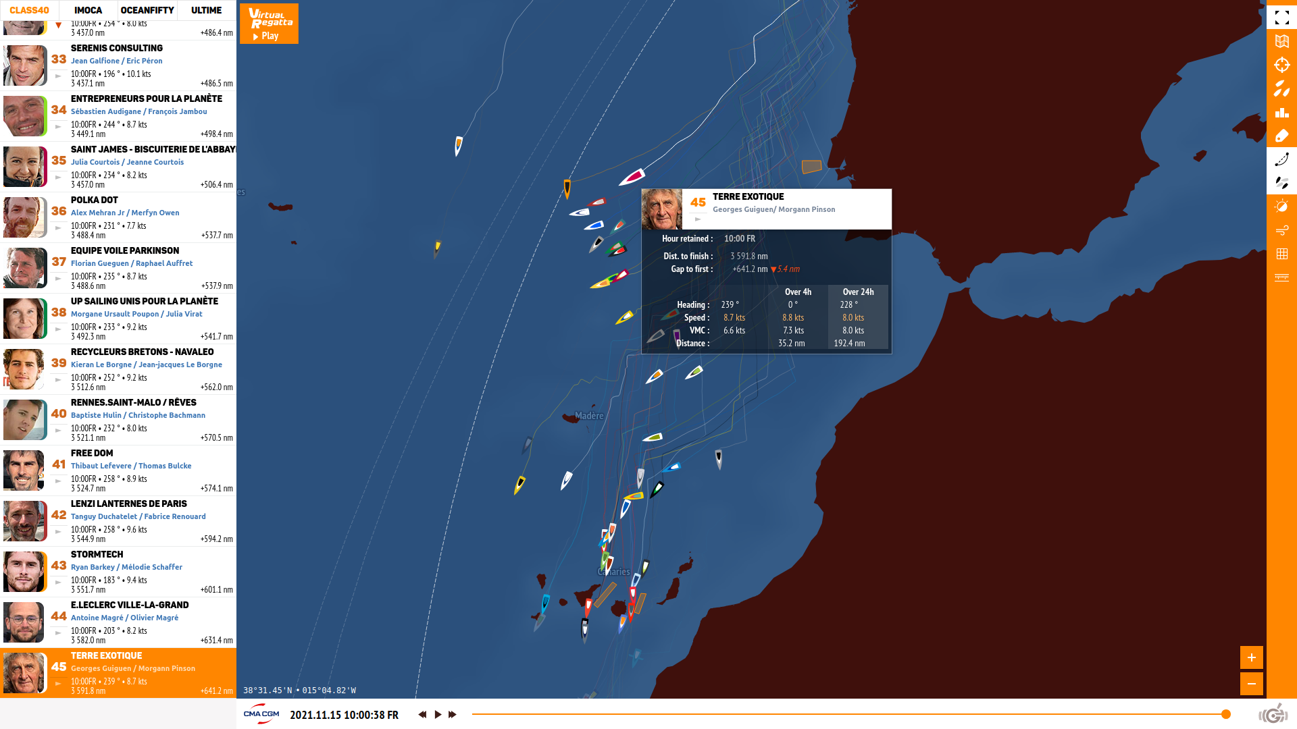The width and height of the screenshot is (1297, 729).
Task: Click the yellow boat near Madère west
Action: coord(519,485)
